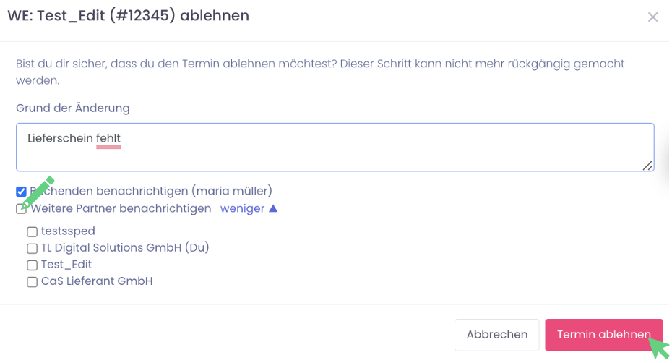Close the dialog with the X icon
This screenshot has width=672, height=363.
pyautogui.click(x=652, y=17)
